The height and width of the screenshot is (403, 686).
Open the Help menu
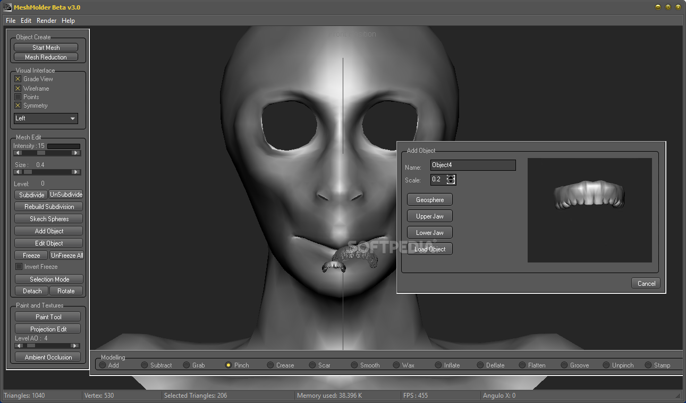[x=68, y=21]
